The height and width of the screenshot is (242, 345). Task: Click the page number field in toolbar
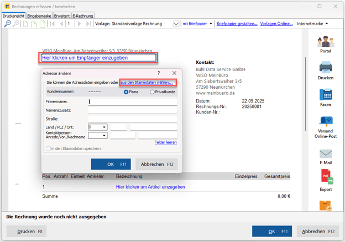70,24
